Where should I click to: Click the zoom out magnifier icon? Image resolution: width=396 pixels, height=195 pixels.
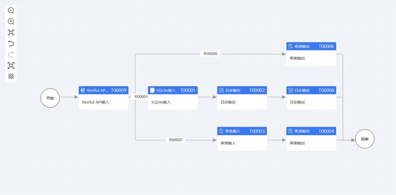(x=11, y=11)
